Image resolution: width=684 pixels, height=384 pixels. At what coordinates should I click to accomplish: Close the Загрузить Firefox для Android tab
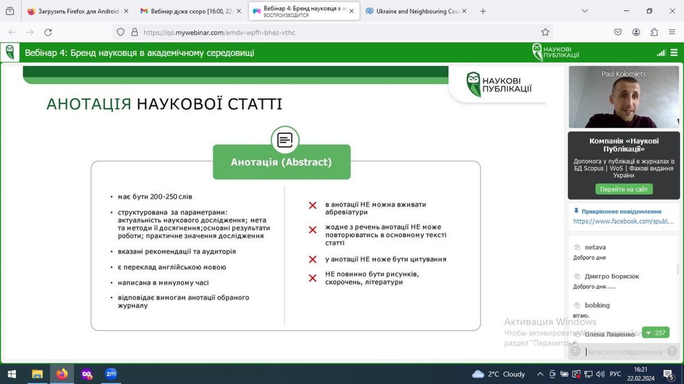pos(126,11)
